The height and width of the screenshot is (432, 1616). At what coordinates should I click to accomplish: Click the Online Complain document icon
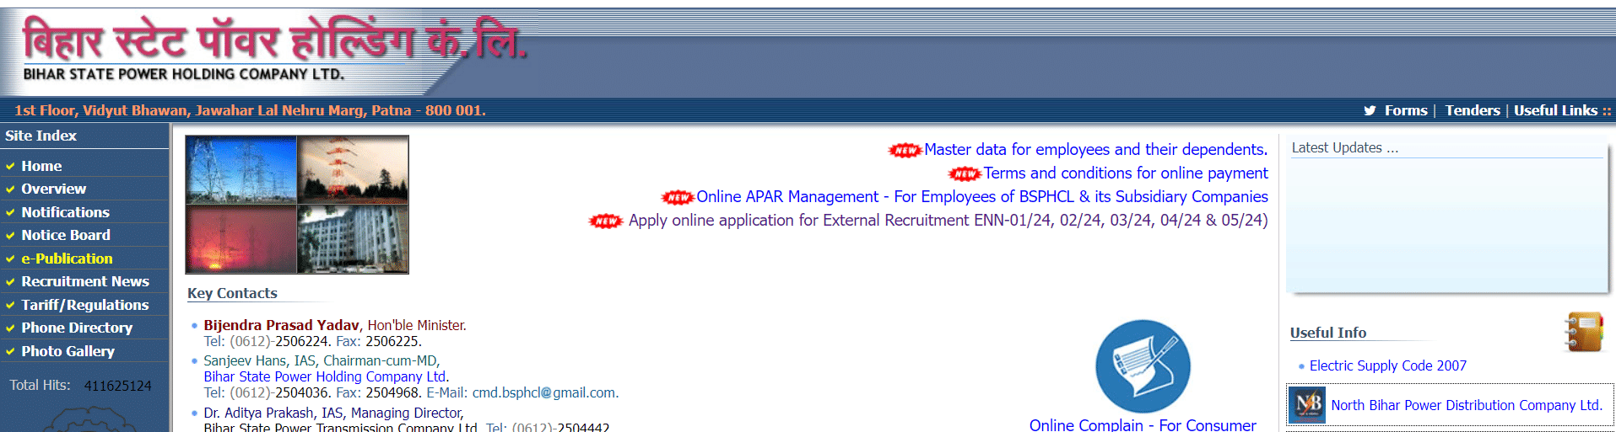[1143, 366]
